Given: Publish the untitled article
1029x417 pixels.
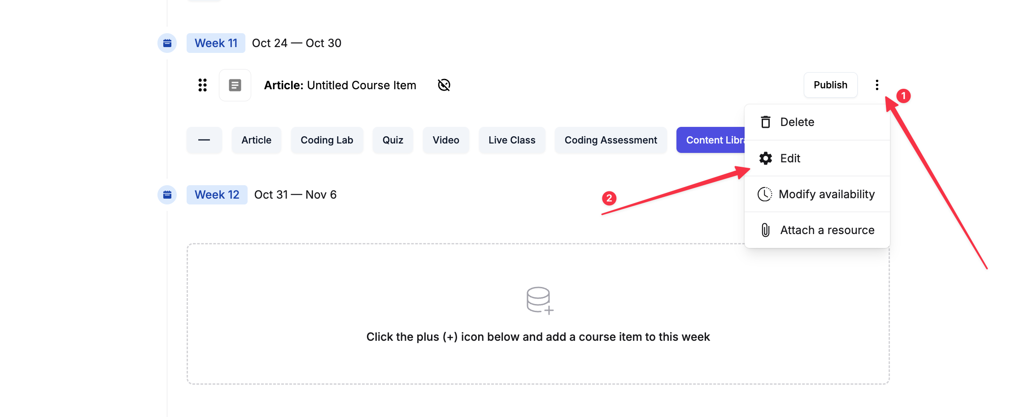Looking at the screenshot, I should (830, 85).
